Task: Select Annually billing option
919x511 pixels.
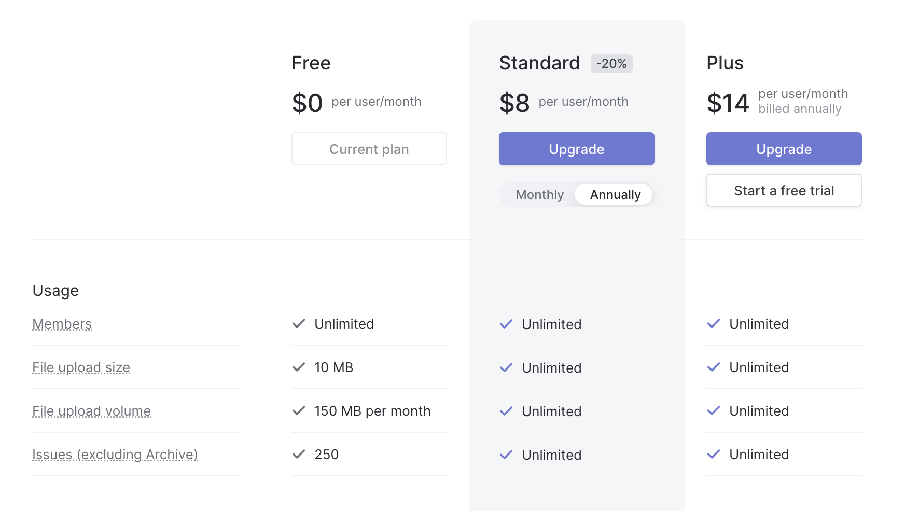Action: pos(615,195)
